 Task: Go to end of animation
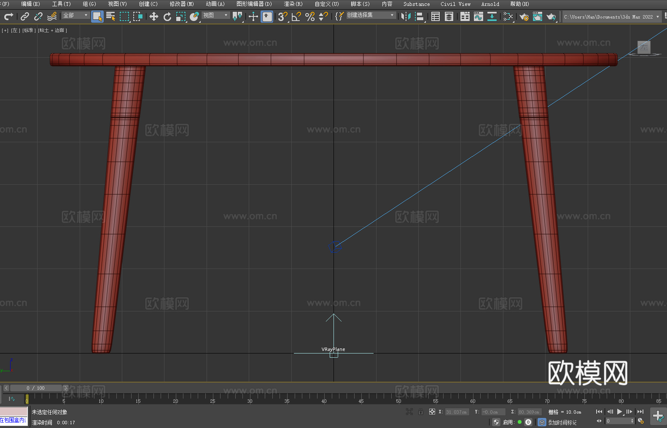click(640, 412)
